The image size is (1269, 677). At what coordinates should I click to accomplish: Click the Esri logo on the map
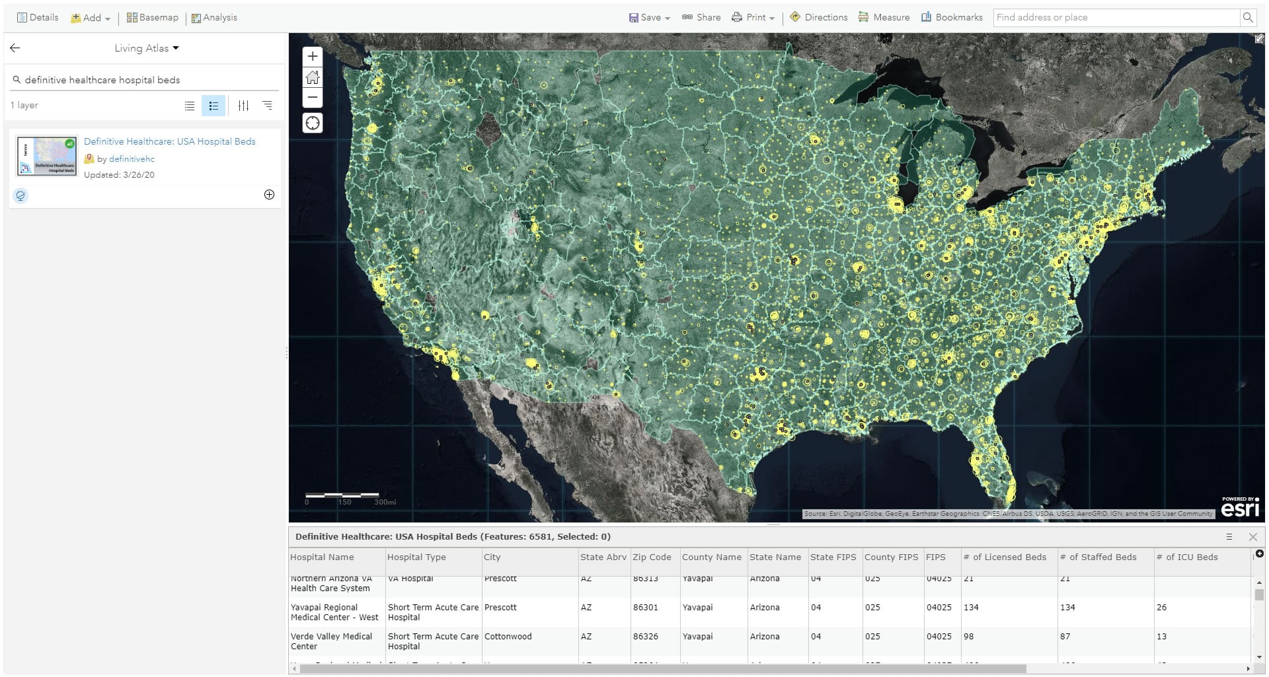click(x=1240, y=507)
